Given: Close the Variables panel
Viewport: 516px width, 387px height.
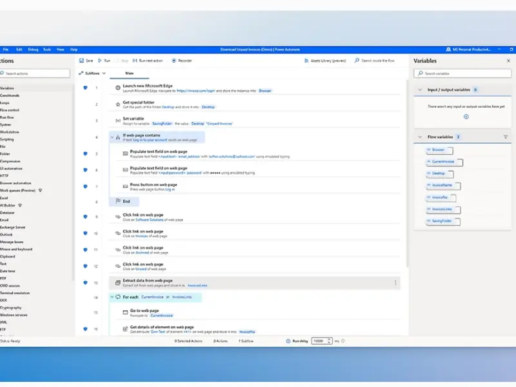Looking at the screenshot, I should click(509, 61).
